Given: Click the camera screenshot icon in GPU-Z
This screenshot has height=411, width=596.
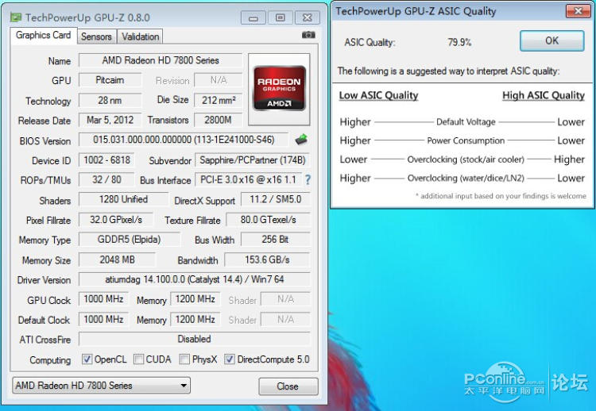Looking at the screenshot, I should click(x=308, y=35).
